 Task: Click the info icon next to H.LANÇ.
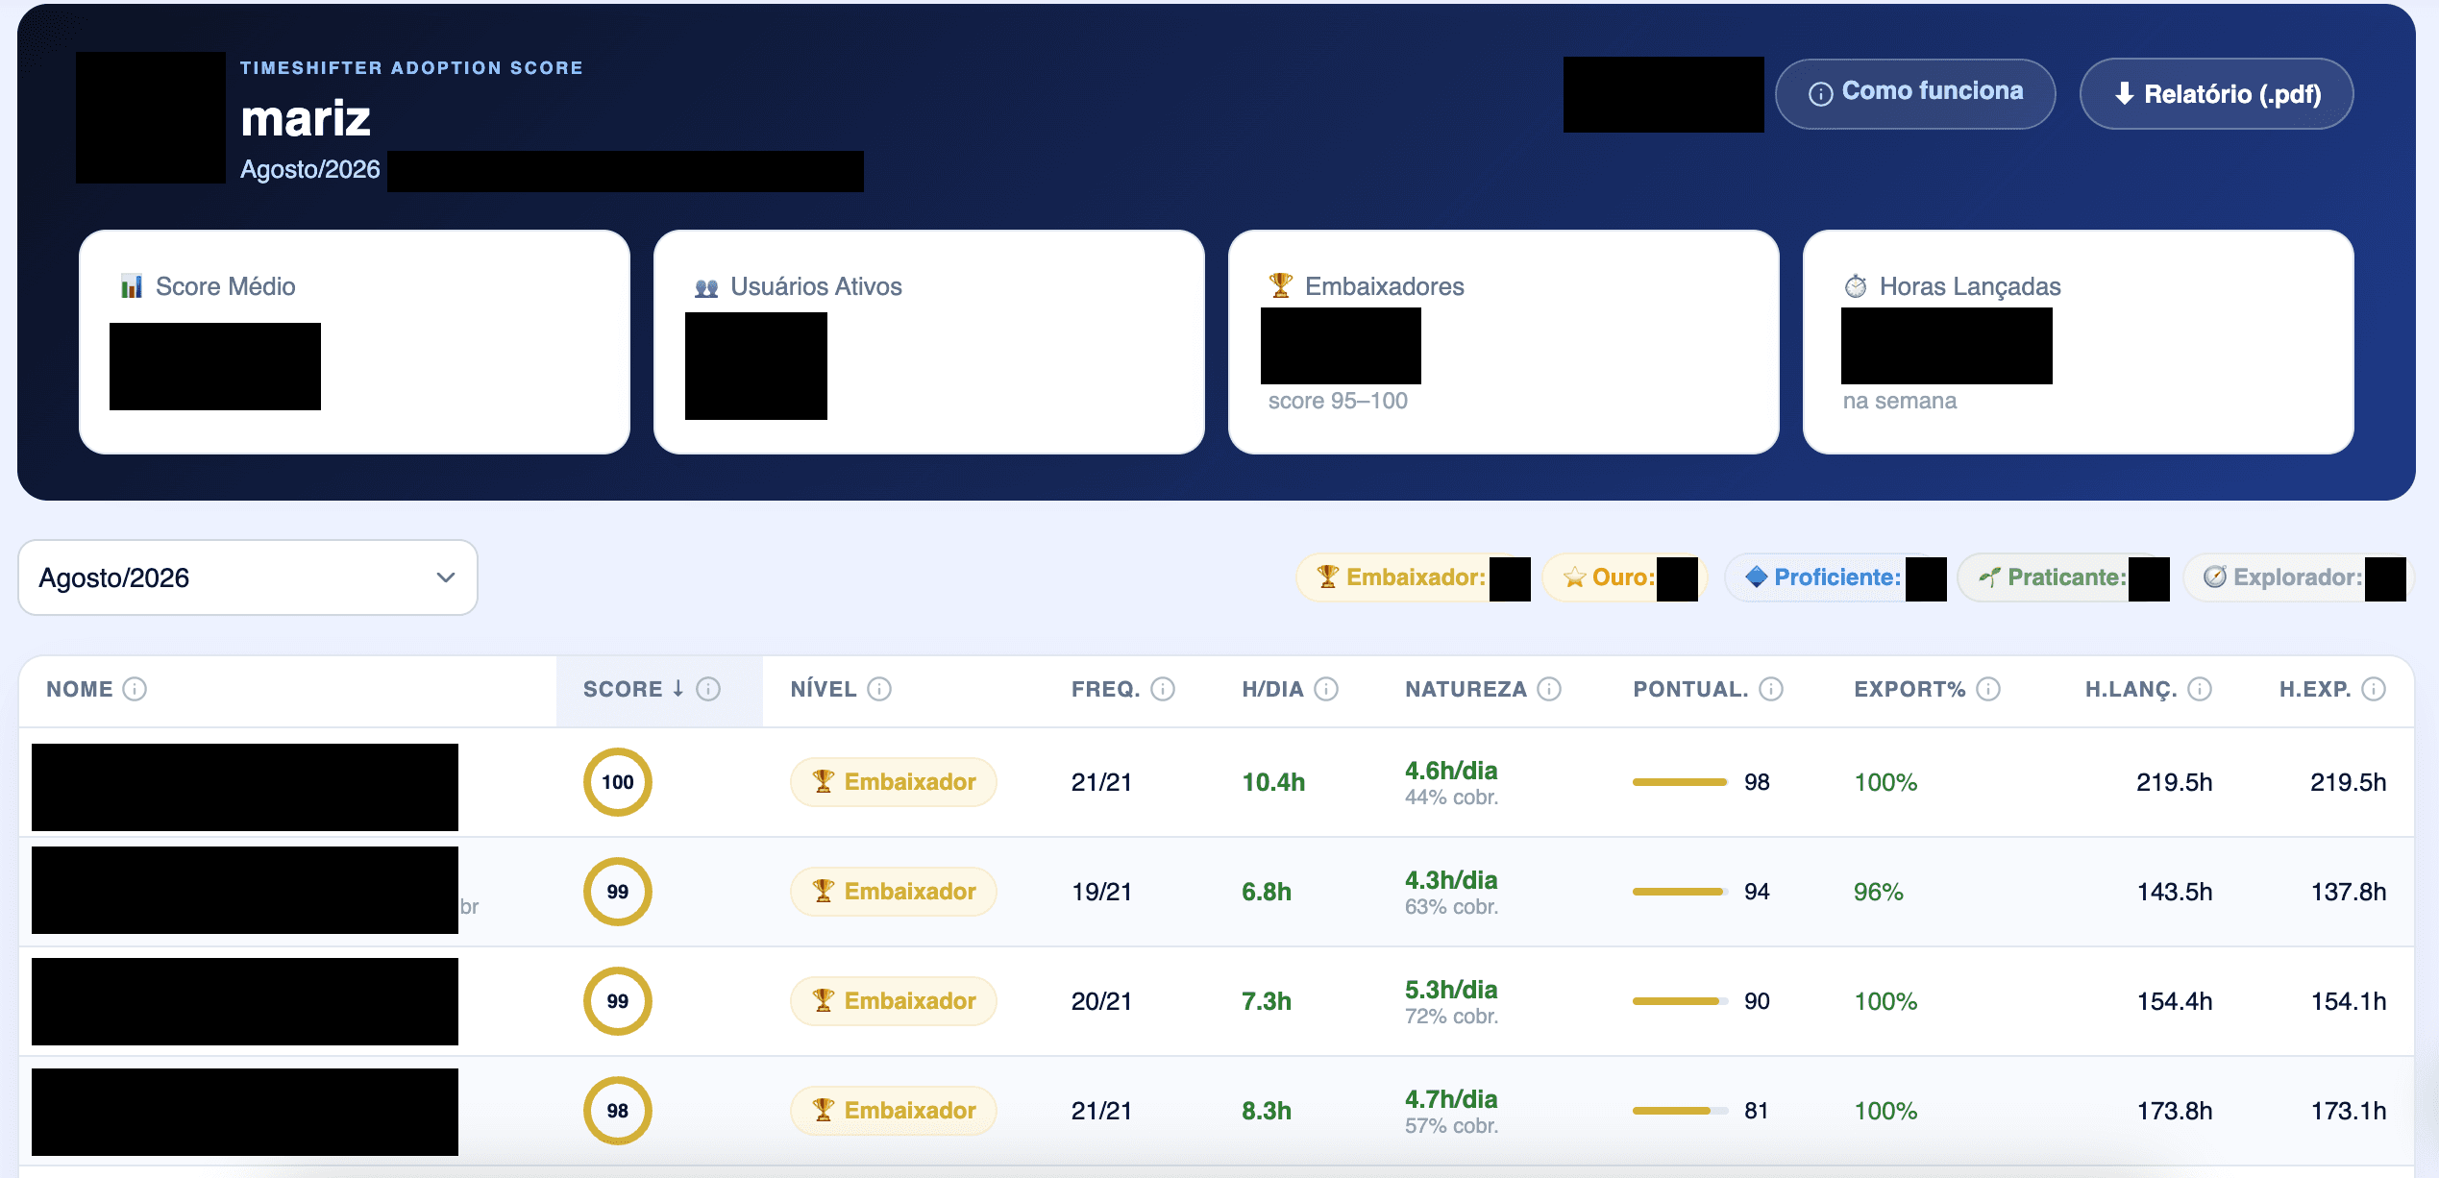point(2200,689)
